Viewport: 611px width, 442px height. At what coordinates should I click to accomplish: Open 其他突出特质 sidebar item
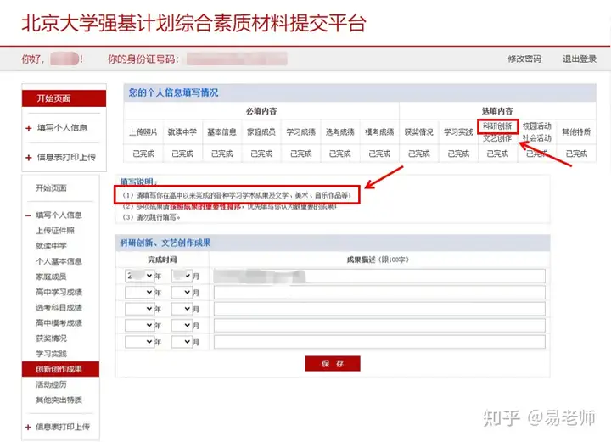tap(59, 400)
